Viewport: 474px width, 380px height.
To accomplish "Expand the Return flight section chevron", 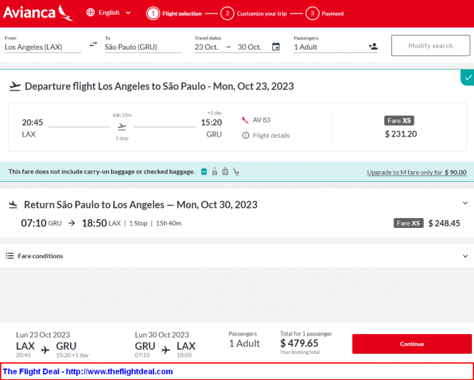I will pyautogui.click(x=466, y=203).
